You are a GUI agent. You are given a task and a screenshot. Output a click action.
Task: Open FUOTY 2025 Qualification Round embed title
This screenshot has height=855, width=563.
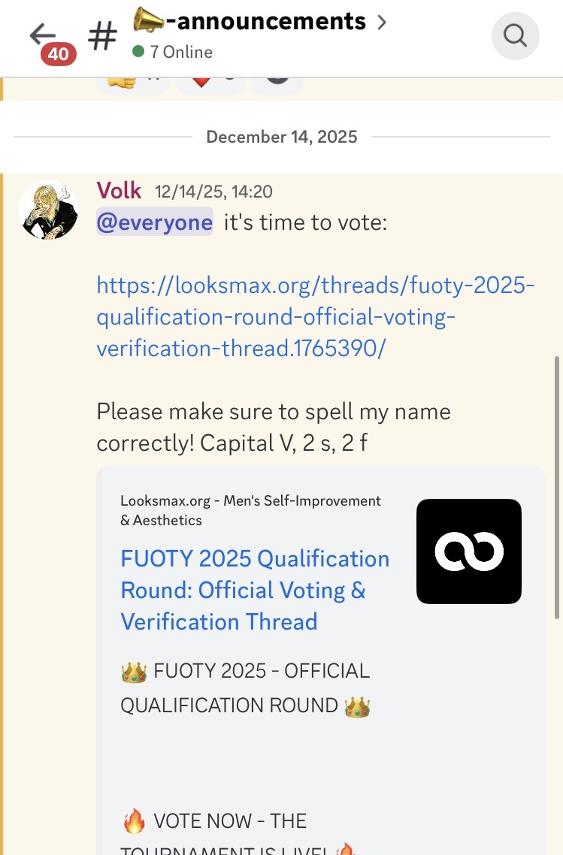click(255, 590)
